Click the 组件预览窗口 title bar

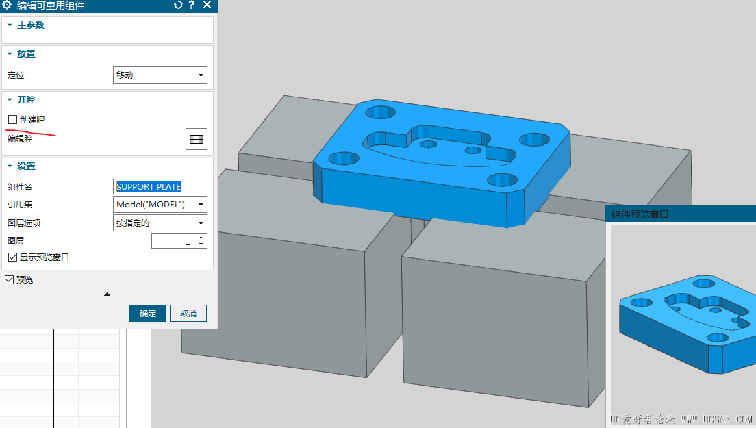click(680, 214)
